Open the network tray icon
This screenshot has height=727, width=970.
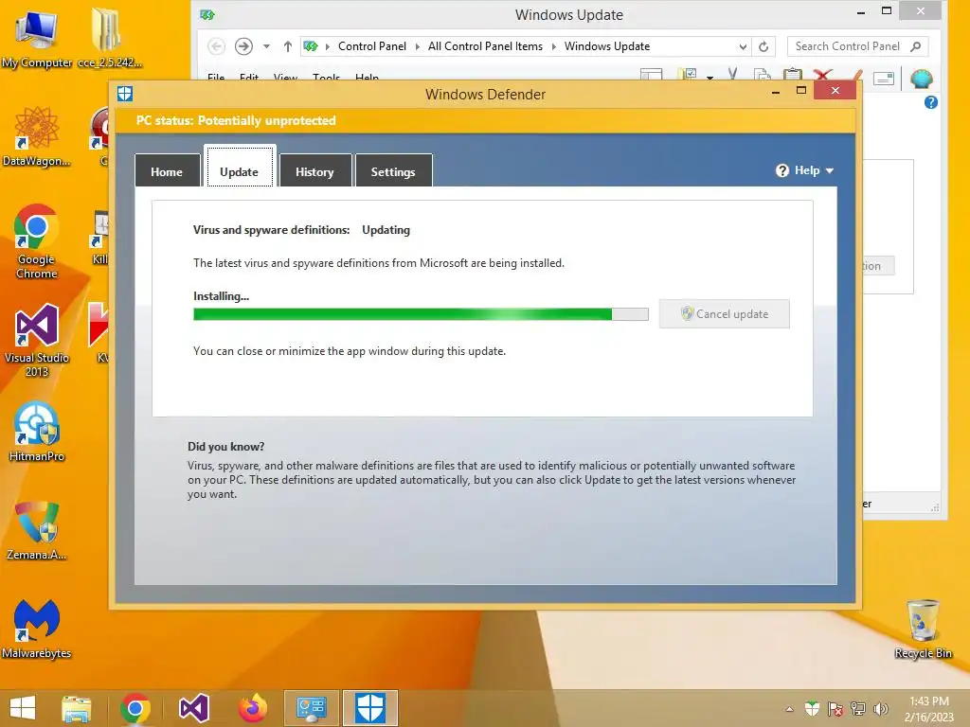(858, 709)
